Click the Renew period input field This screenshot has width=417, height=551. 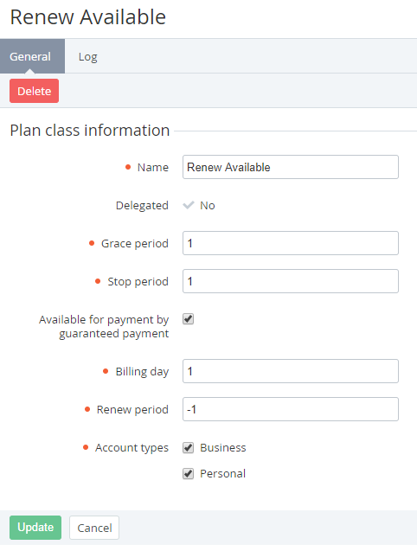click(x=291, y=409)
